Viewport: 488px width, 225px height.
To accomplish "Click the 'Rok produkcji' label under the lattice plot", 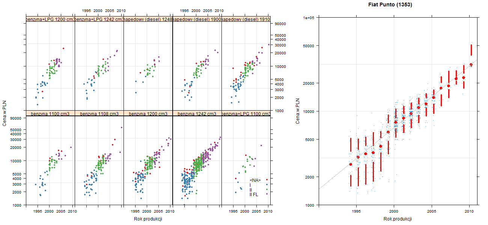I will pos(148,219).
